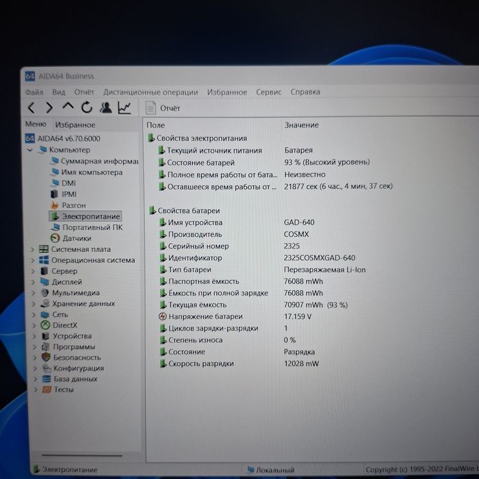The image size is (479, 479).
Task: Select the Состояние батарей row
Action: point(264,163)
